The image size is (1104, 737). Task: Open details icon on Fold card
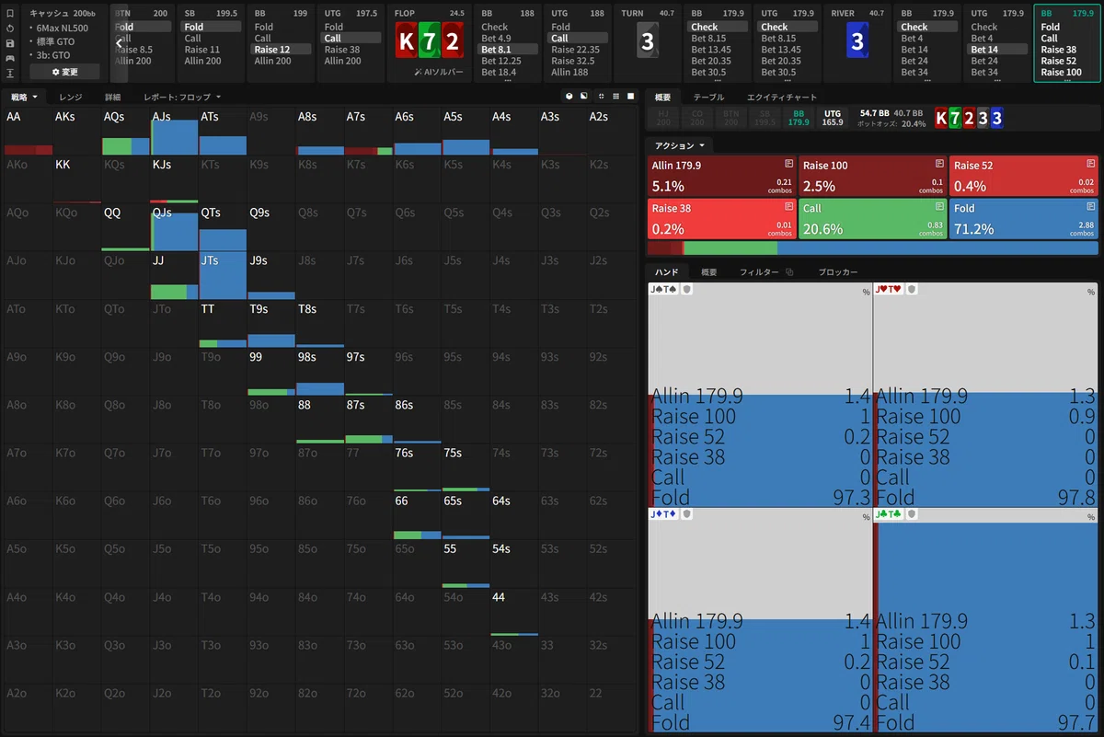coord(1090,206)
